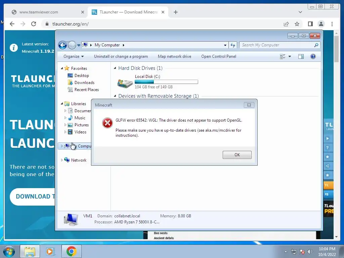Change the view with the views icon
The width and height of the screenshot is (344, 258).
tap(283, 56)
